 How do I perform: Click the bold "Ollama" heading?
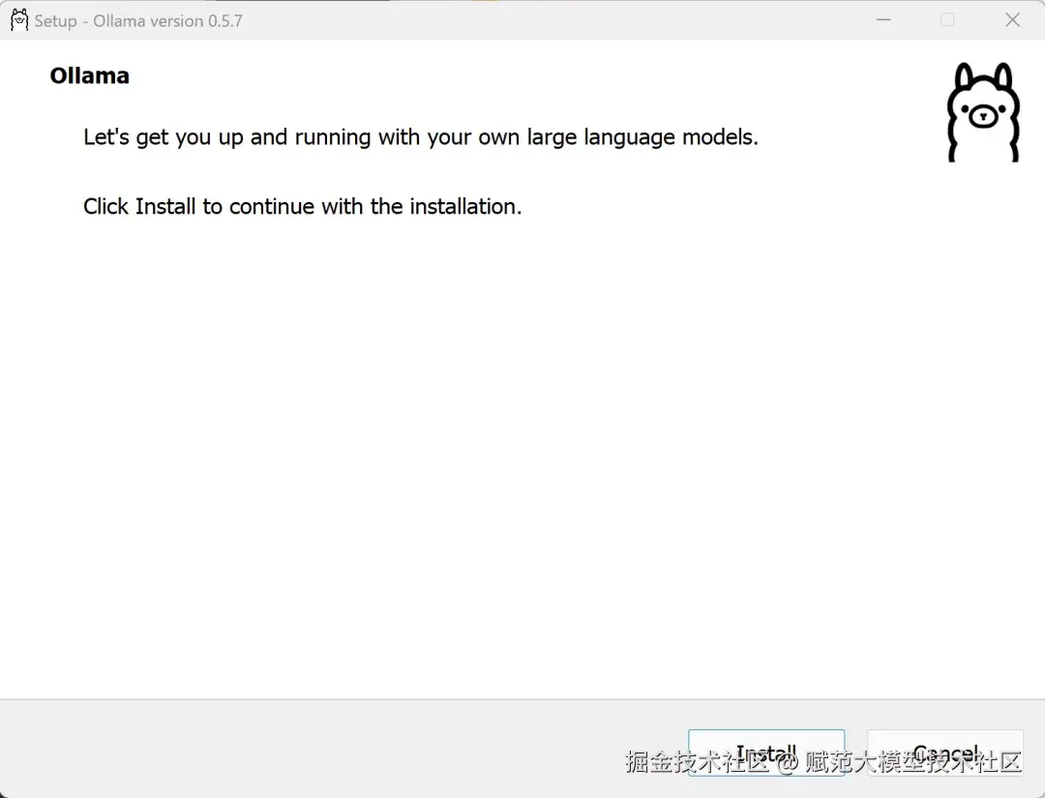click(x=89, y=76)
